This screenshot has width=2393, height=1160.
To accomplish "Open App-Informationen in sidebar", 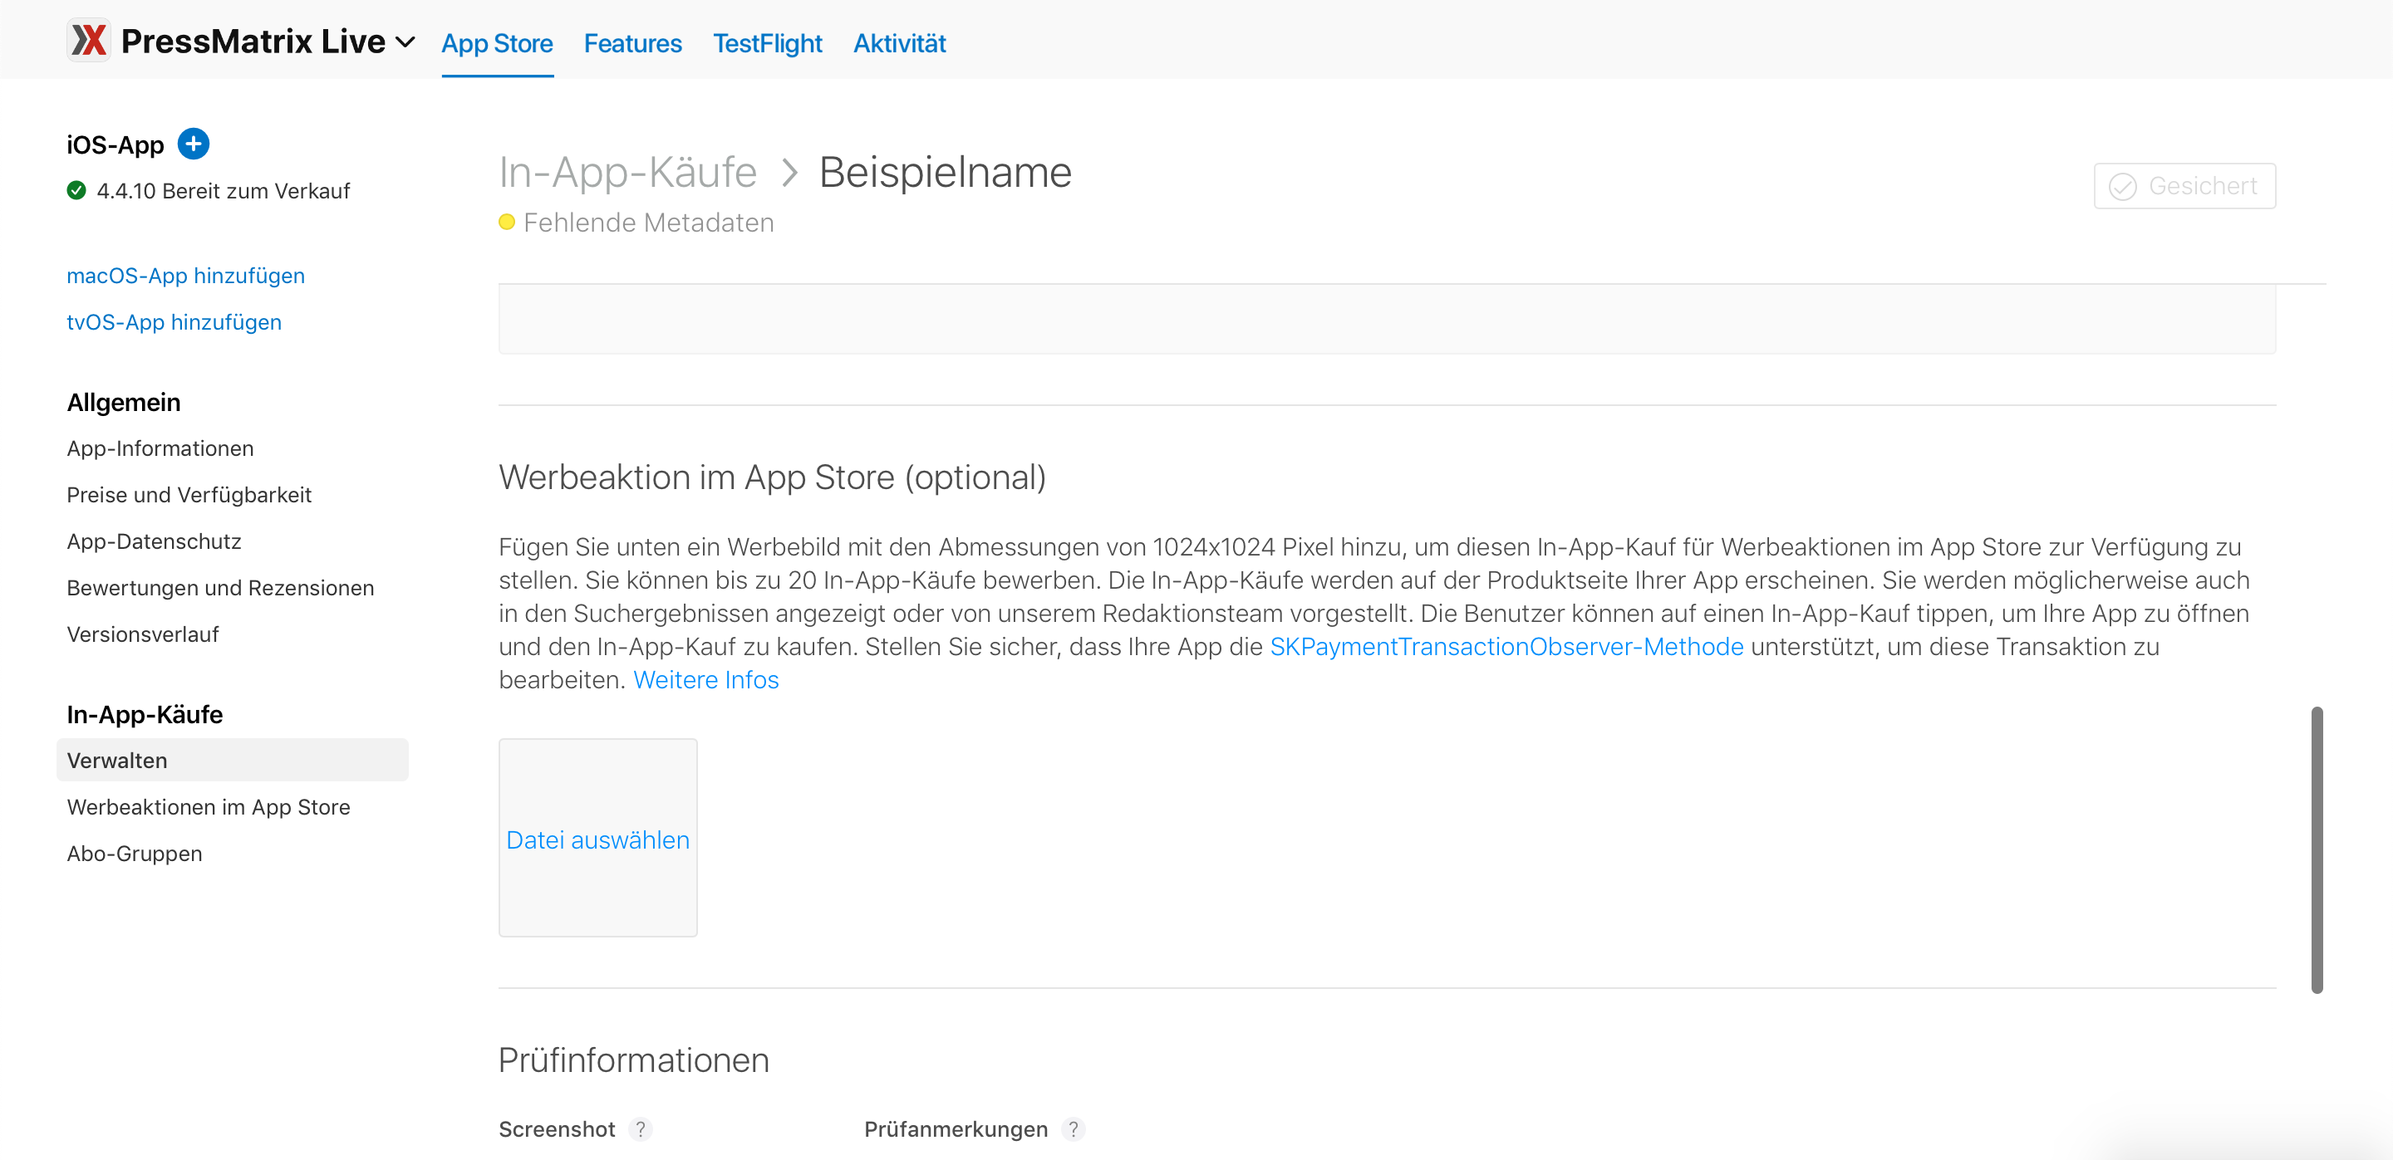I will (x=160, y=448).
